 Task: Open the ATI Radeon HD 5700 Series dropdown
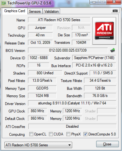[x=38, y=145]
